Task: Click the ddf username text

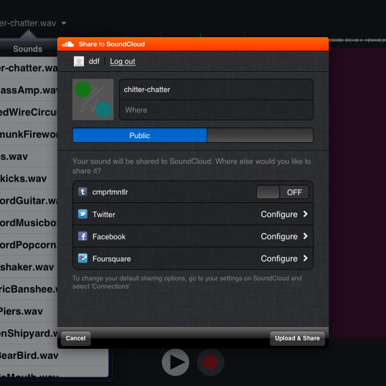Action: click(94, 62)
